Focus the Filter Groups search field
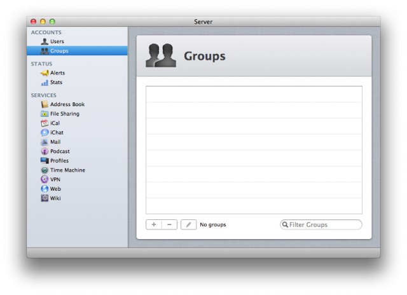The image size is (407, 295). click(321, 224)
